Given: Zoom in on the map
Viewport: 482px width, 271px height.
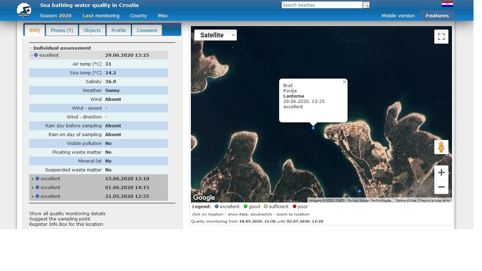Looking at the screenshot, I should (441, 173).
